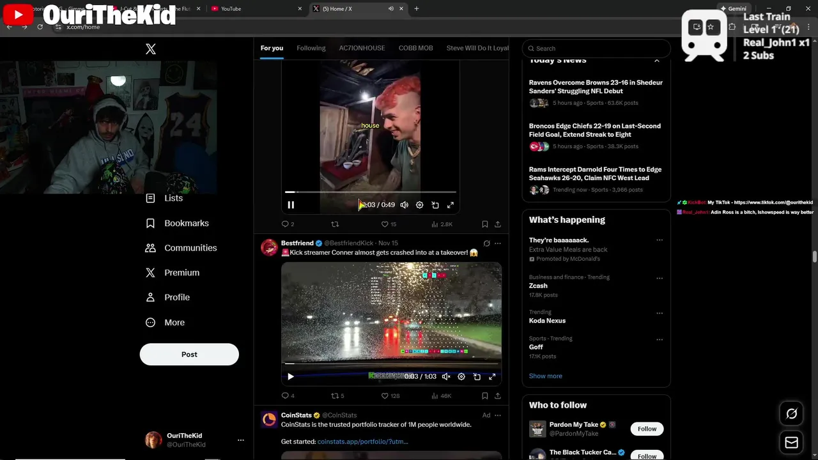This screenshot has width=818, height=460.
Task: Open the Steve Will Do It Loyal tab
Action: [x=477, y=48]
